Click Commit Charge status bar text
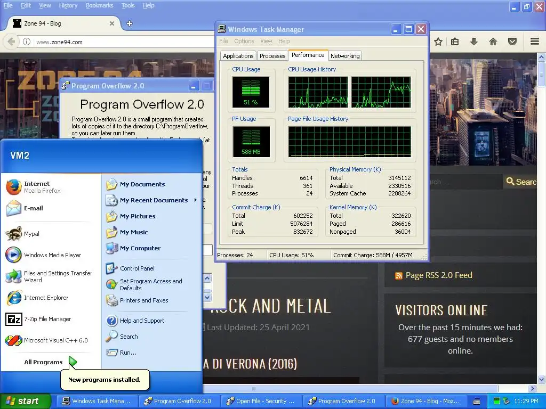 tap(373, 255)
